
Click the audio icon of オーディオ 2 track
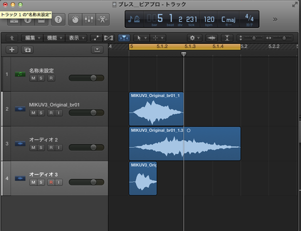coord(20,143)
